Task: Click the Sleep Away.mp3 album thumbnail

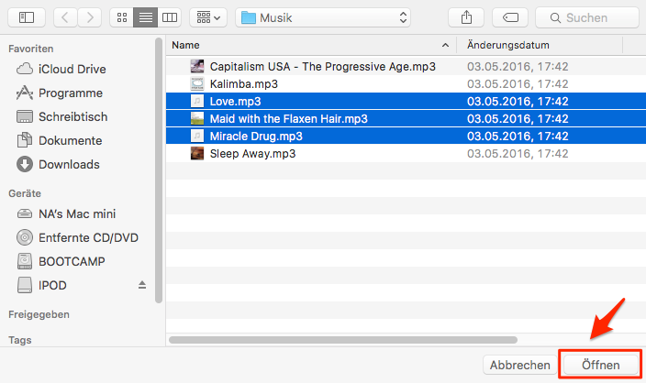Action: pos(197,153)
